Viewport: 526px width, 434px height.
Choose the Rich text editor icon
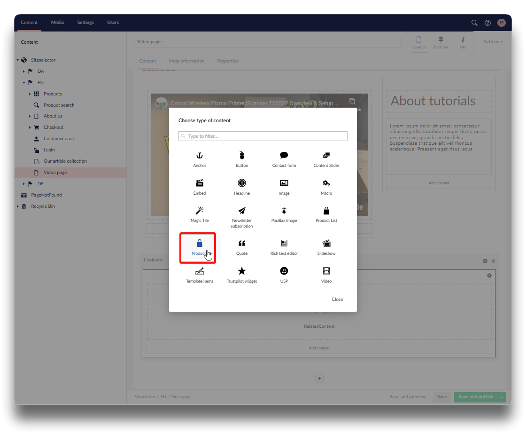coord(284,244)
